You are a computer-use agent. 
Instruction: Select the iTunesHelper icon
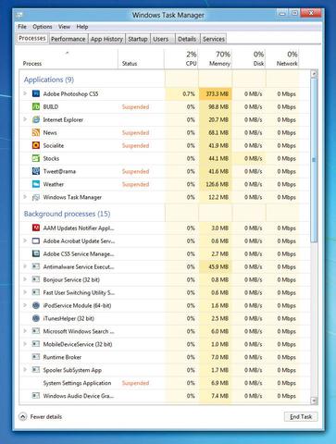click(x=36, y=318)
